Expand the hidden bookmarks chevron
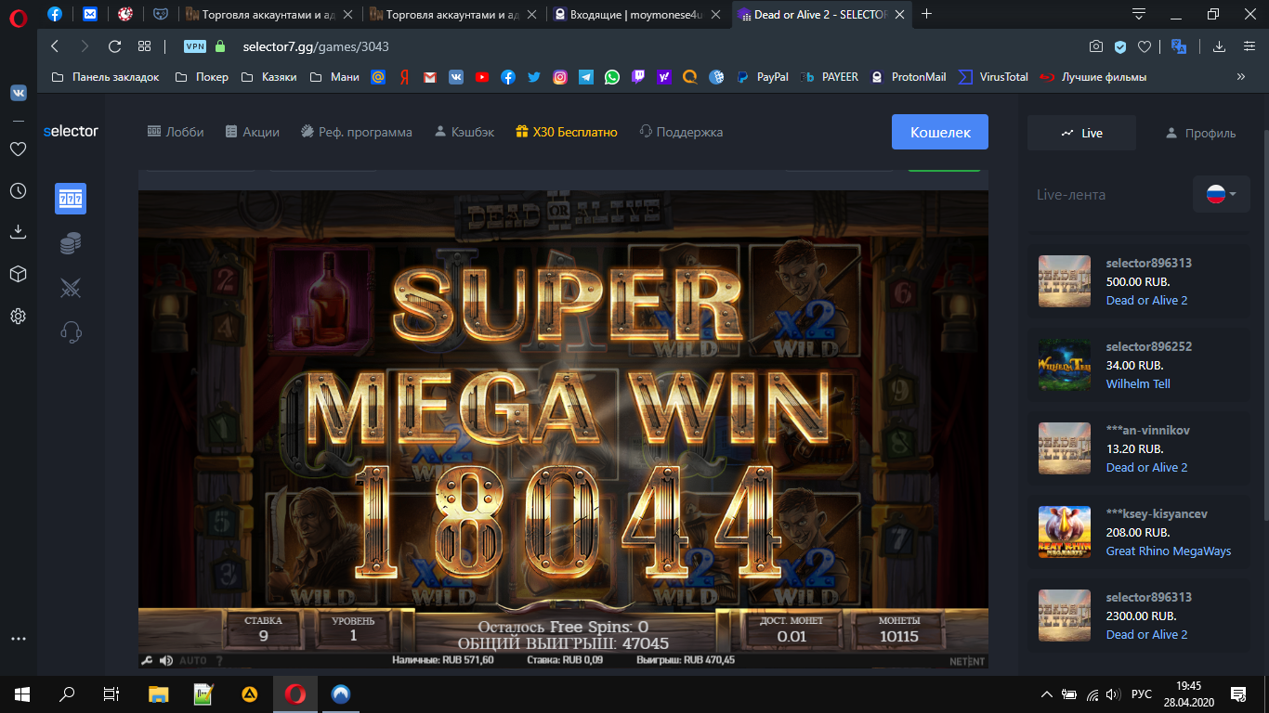Viewport: 1269px width, 713px height. click(1240, 77)
